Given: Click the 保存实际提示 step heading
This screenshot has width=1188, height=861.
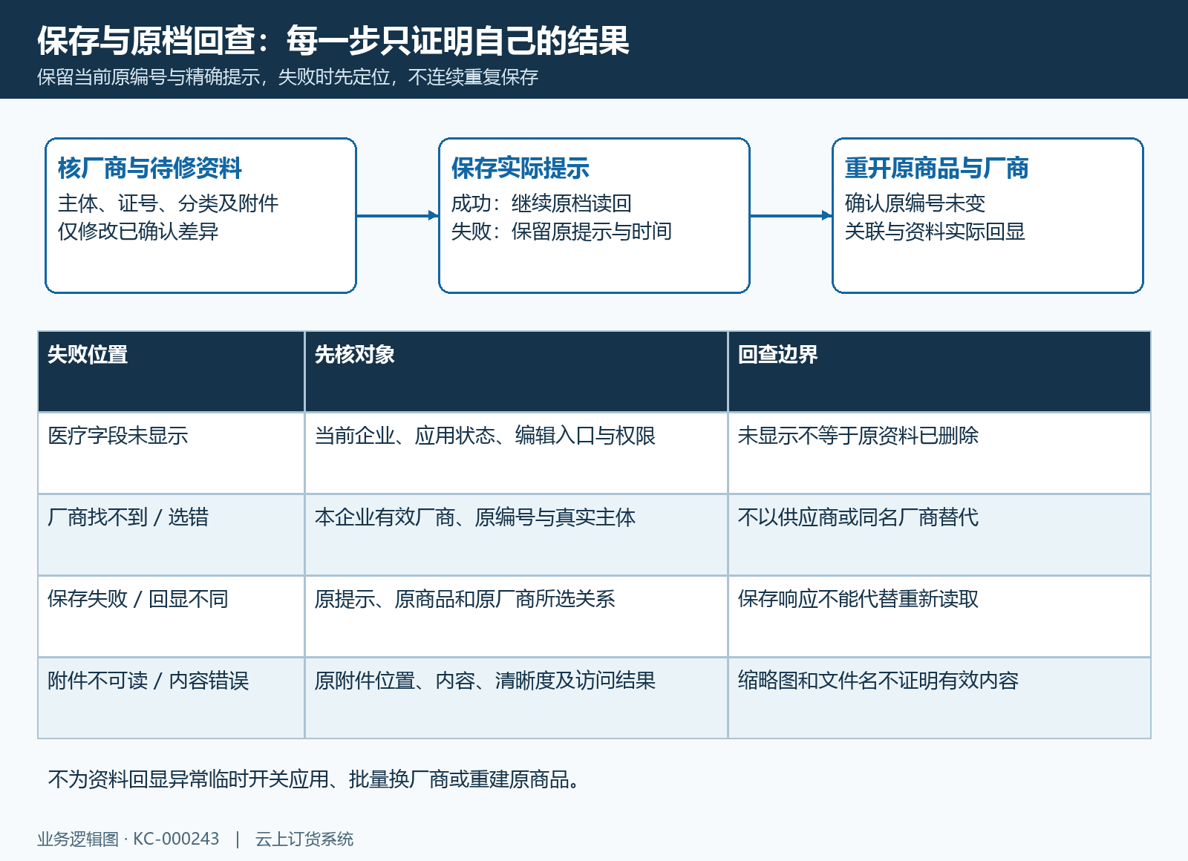Looking at the screenshot, I should [520, 168].
